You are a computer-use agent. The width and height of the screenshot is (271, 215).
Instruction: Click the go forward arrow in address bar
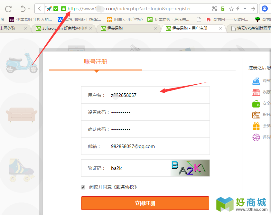click(253, 9)
